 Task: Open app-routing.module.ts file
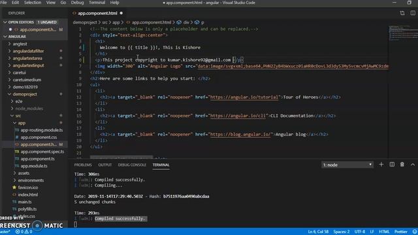coord(42,130)
